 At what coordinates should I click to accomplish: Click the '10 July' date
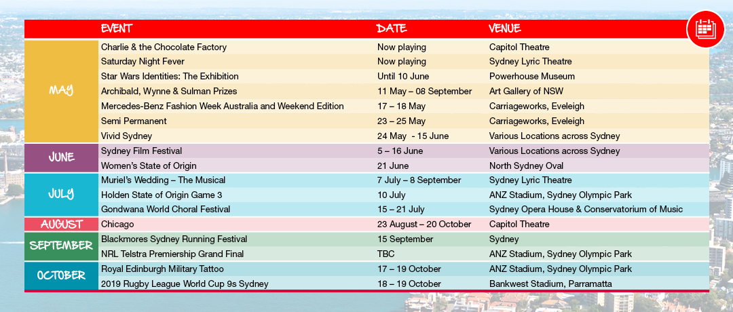392,195
